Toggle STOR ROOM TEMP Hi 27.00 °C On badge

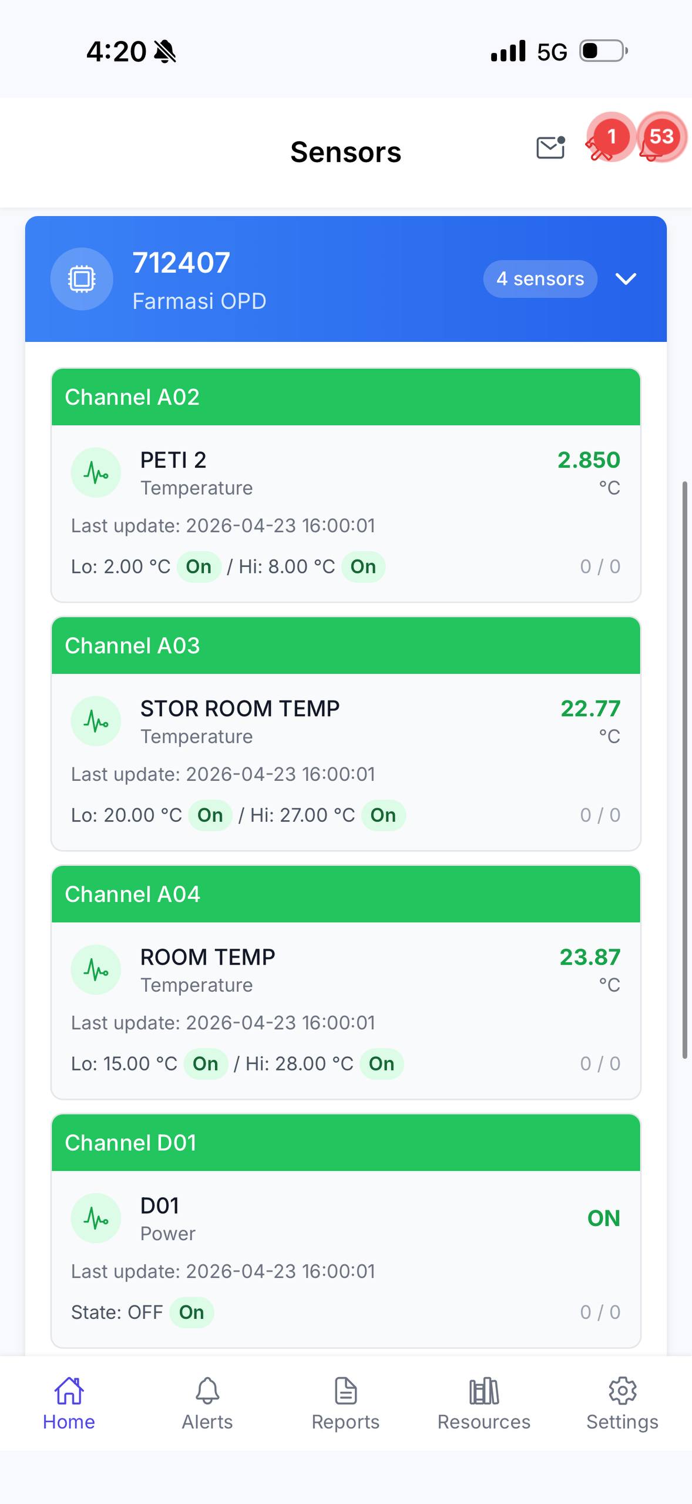(x=383, y=815)
